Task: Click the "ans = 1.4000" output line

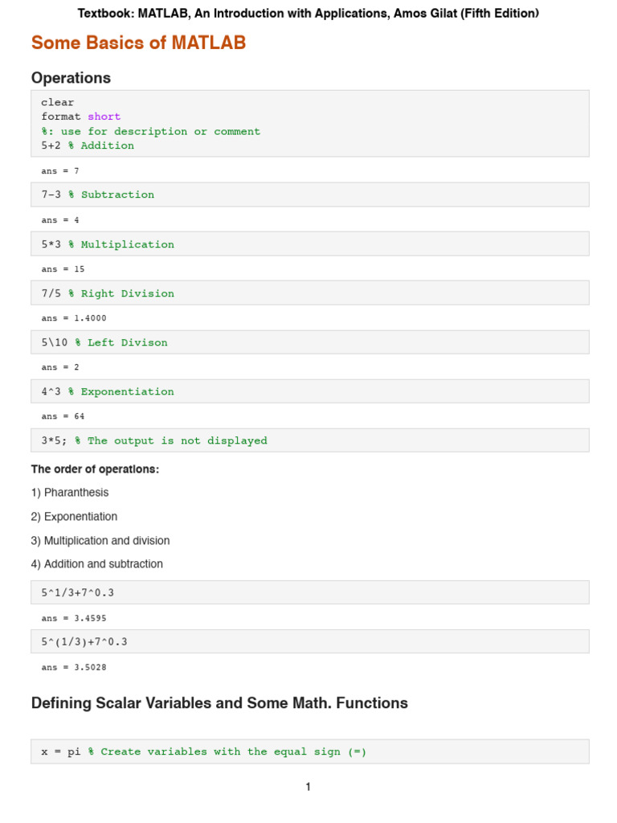Action: tap(73, 318)
